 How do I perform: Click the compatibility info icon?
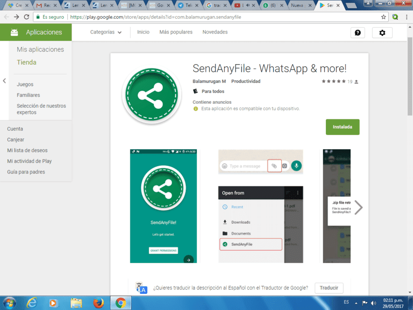[195, 108]
